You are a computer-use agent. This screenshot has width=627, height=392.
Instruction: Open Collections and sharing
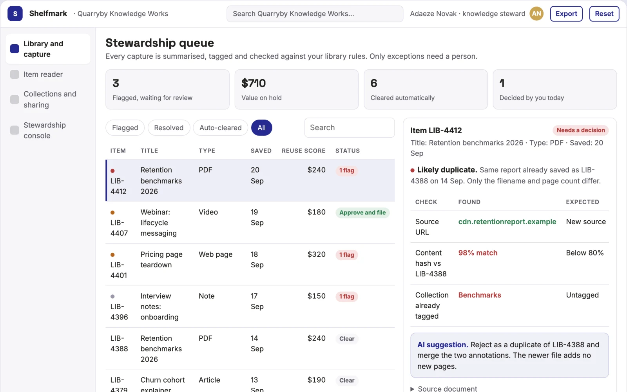[48, 100]
